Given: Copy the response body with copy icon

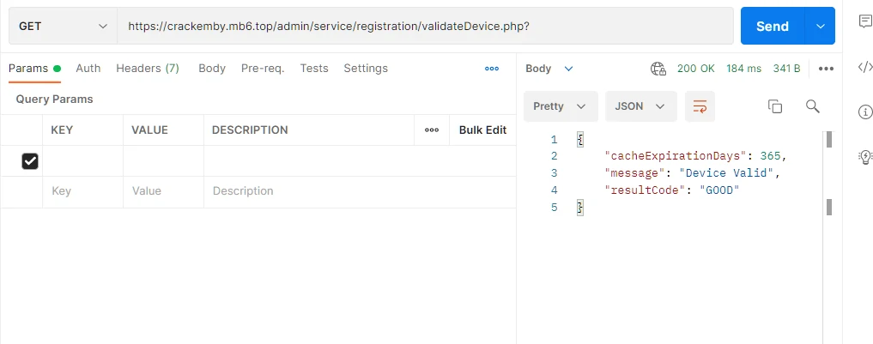Looking at the screenshot, I should (774, 106).
